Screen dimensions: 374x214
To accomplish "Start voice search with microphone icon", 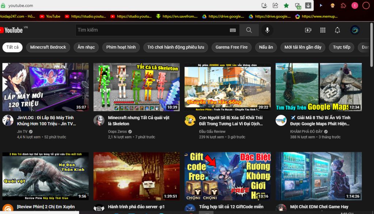I will pyautogui.click(x=267, y=30).
